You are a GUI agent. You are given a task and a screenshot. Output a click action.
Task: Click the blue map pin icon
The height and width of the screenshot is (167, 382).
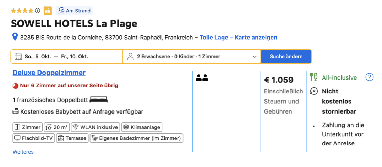pyautogui.click(x=15, y=37)
